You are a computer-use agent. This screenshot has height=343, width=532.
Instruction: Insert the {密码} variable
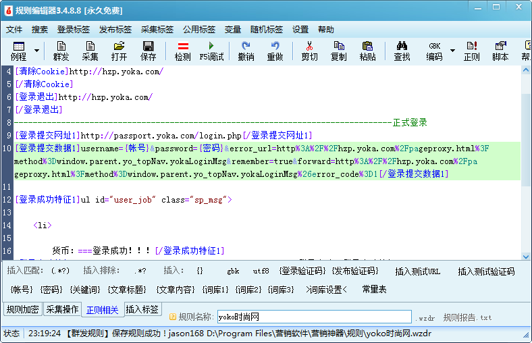(51, 290)
